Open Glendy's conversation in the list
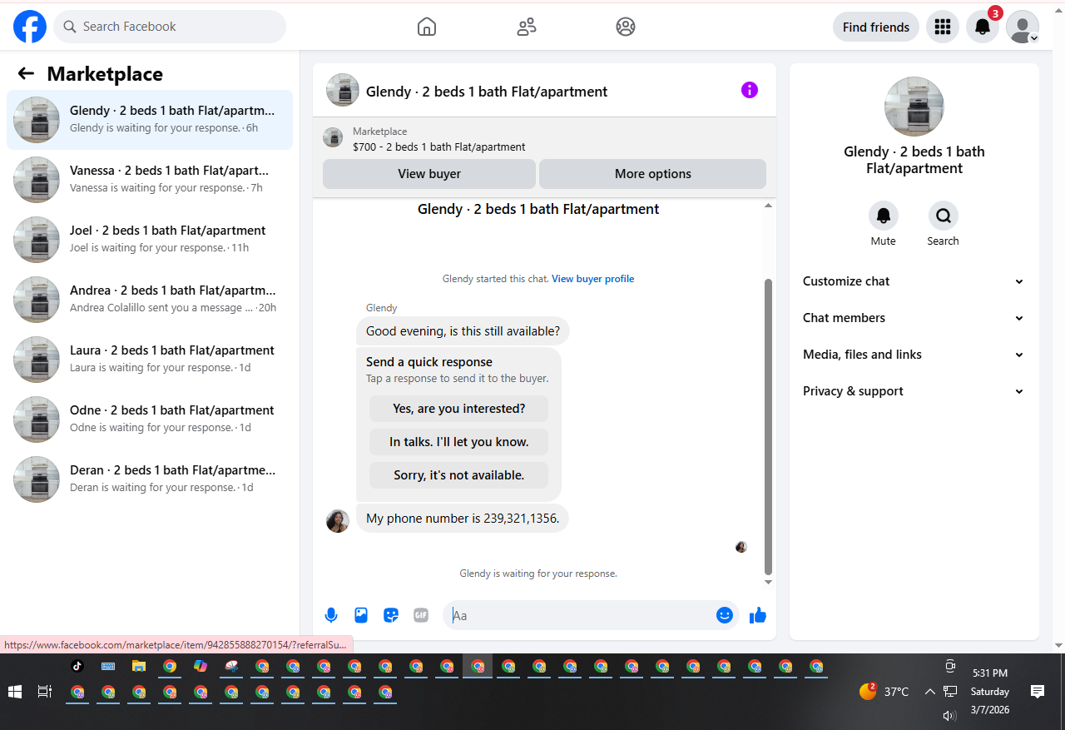This screenshot has height=730, width=1065. point(150,120)
